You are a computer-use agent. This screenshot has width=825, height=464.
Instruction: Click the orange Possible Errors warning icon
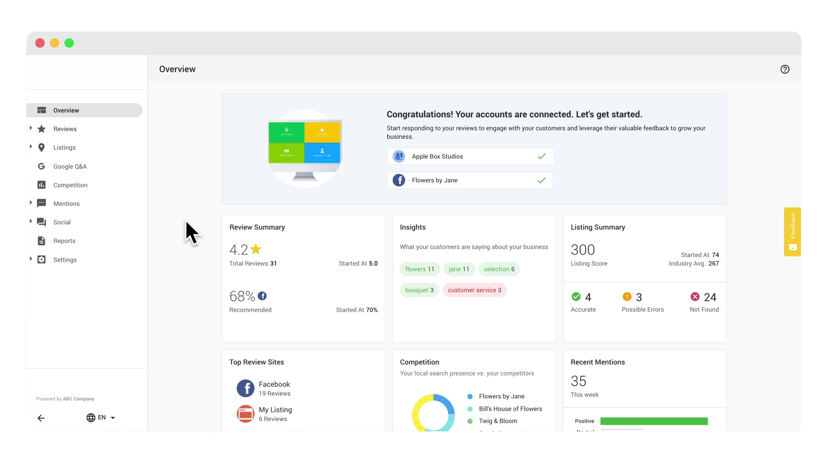tap(627, 296)
